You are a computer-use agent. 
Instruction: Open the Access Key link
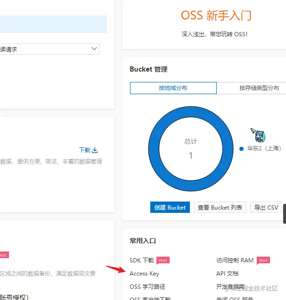click(x=144, y=274)
